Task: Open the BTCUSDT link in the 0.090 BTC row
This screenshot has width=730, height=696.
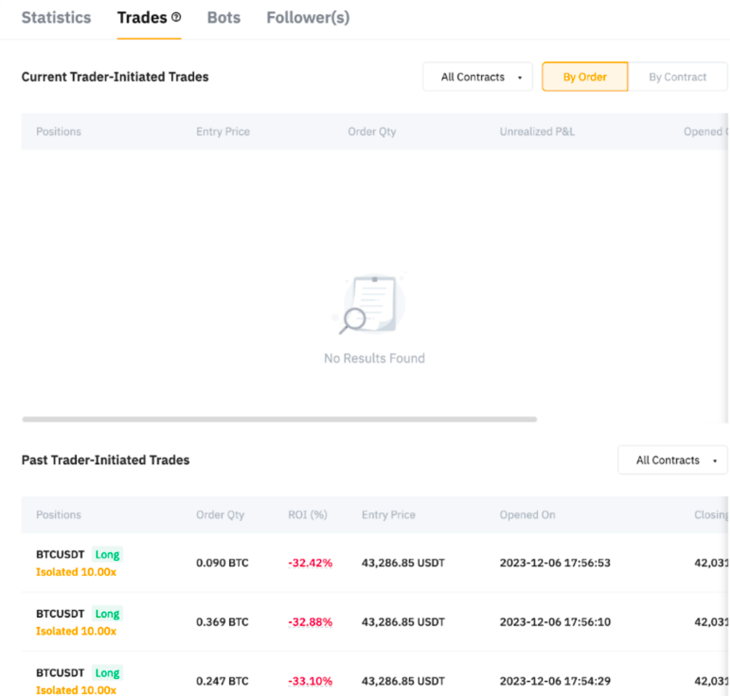Action: click(60, 554)
